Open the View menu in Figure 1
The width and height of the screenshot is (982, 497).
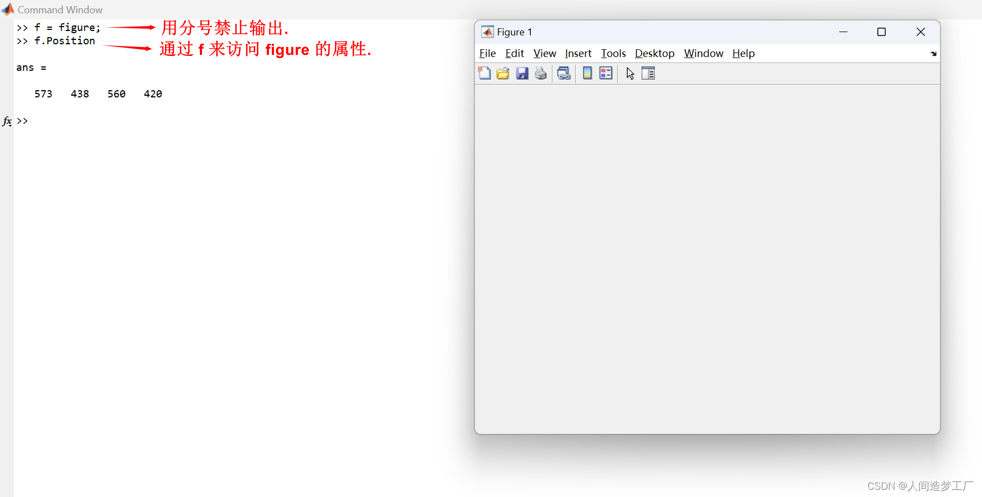coord(545,54)
